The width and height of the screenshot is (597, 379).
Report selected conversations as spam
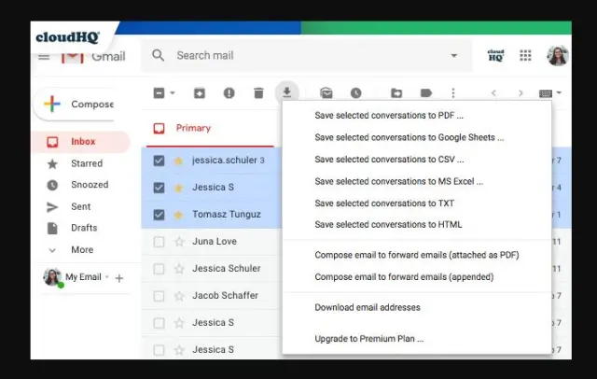pyautogui.click(x=229, y=93)
